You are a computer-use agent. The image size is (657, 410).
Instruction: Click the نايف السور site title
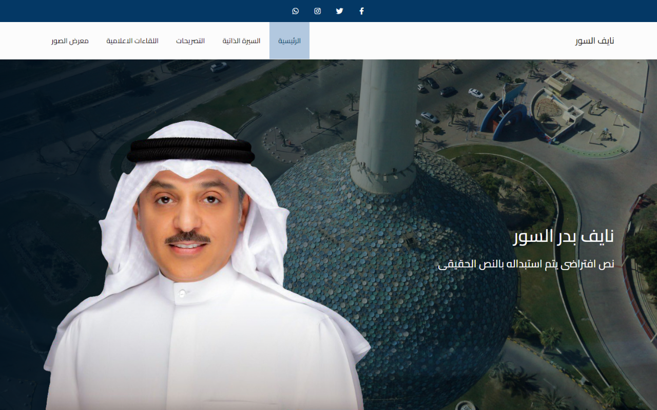pos(594,41)
